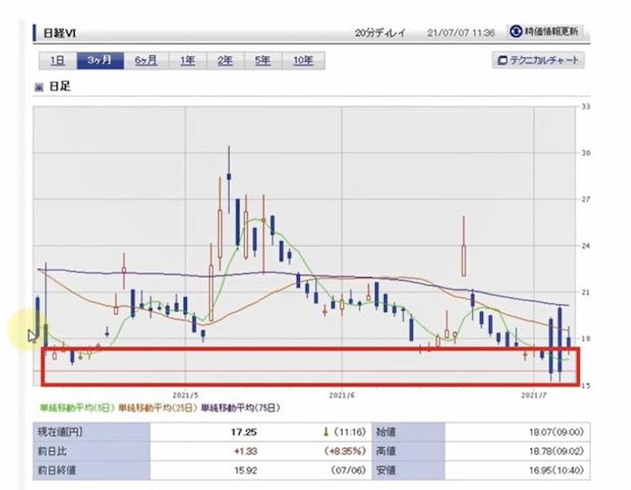Open the テクニカルチャート technical chart
631x490 pixels.
(538, 60)
